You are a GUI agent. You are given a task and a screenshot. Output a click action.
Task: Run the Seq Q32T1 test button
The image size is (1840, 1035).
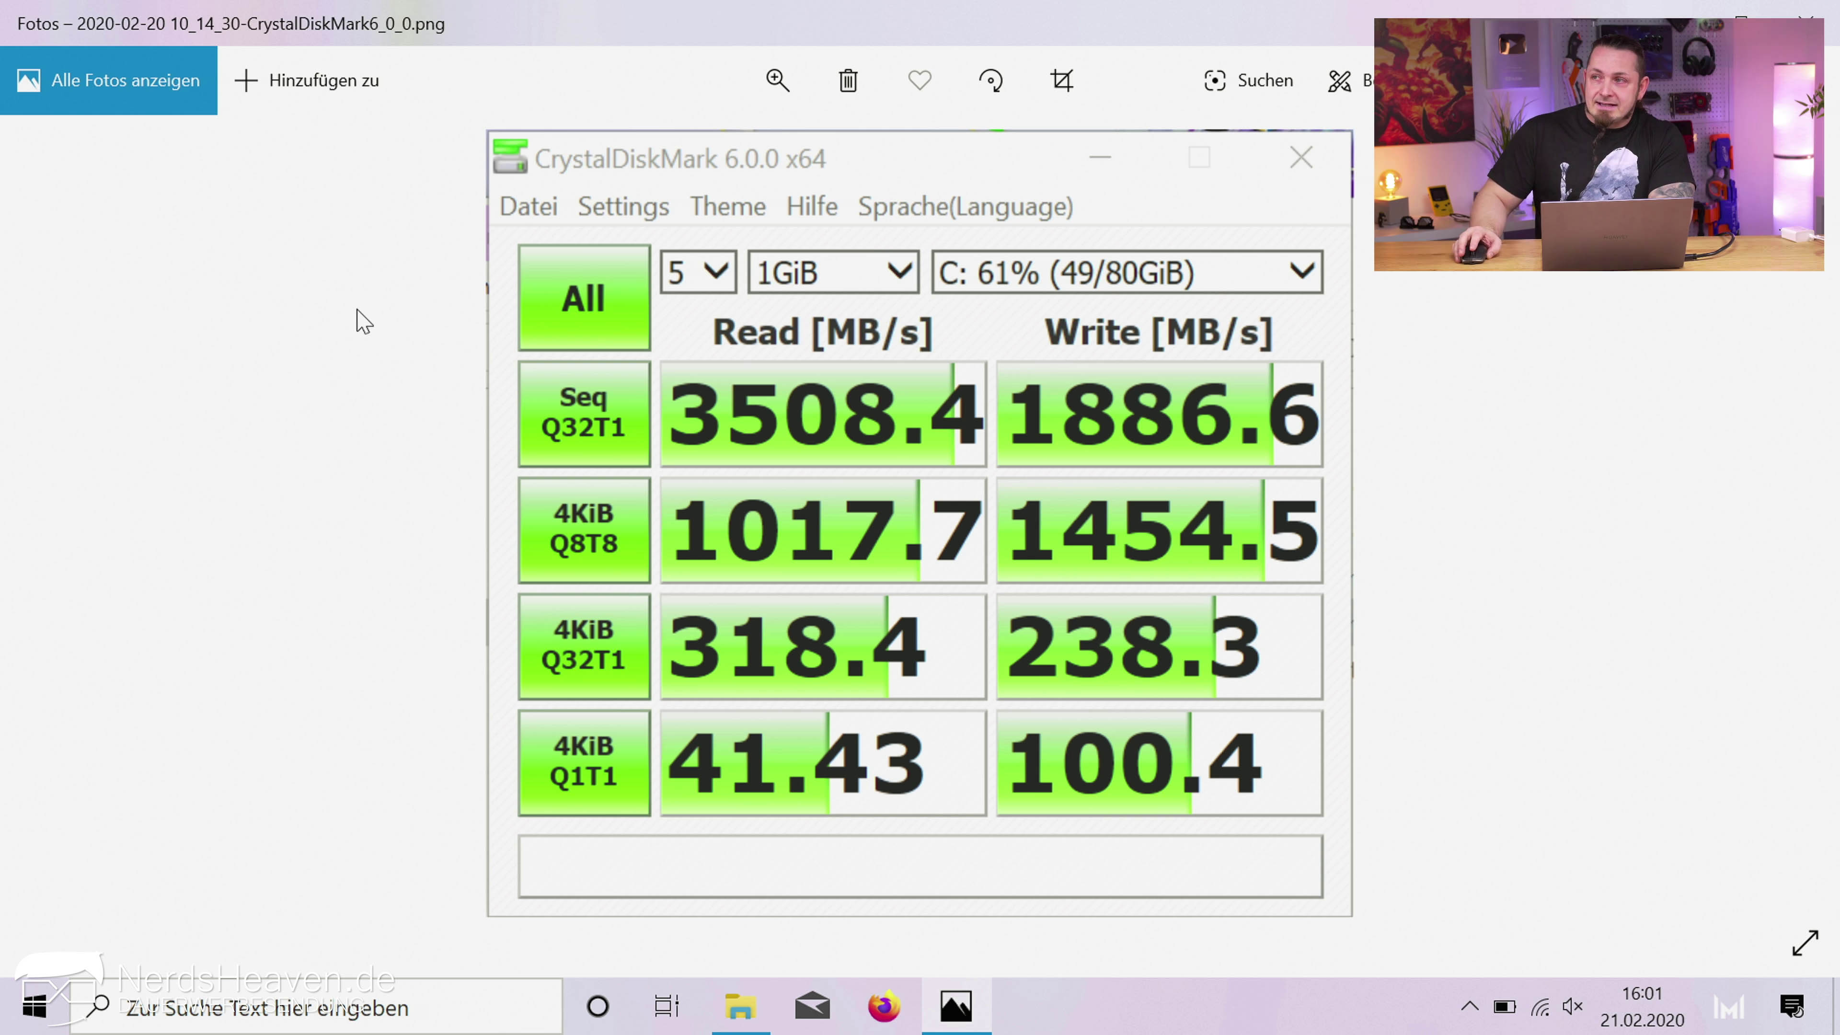[x=584, y=414]
